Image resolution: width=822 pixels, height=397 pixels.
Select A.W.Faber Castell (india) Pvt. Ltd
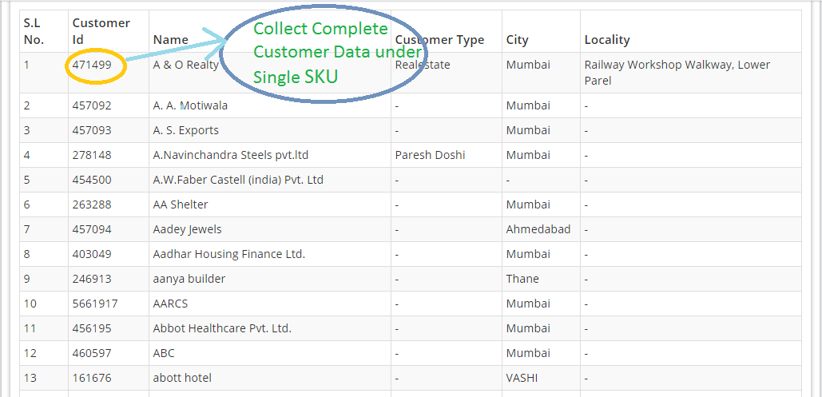pos(238,180)
